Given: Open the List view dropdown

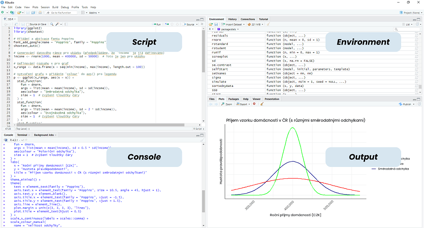Looking at the screenshot, I should (407, 24).
